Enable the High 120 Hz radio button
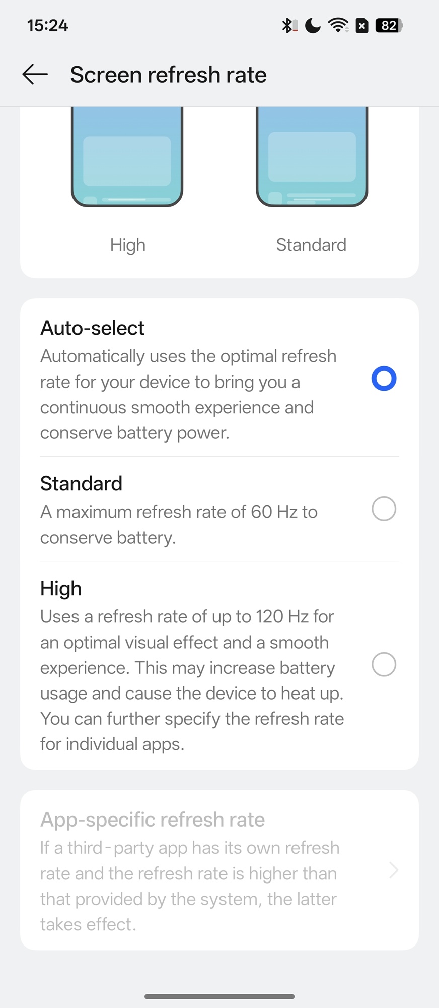The width and height of the screenshot is (439, 1008). 384,664
